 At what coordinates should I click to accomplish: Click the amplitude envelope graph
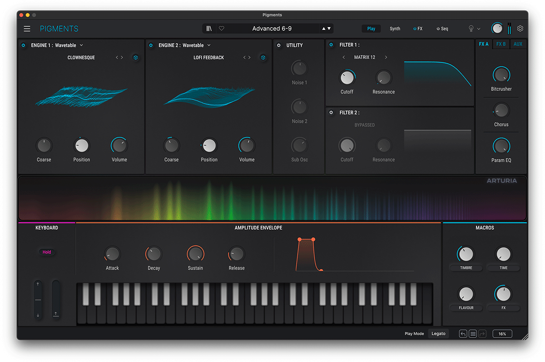(x=355, y=254)
